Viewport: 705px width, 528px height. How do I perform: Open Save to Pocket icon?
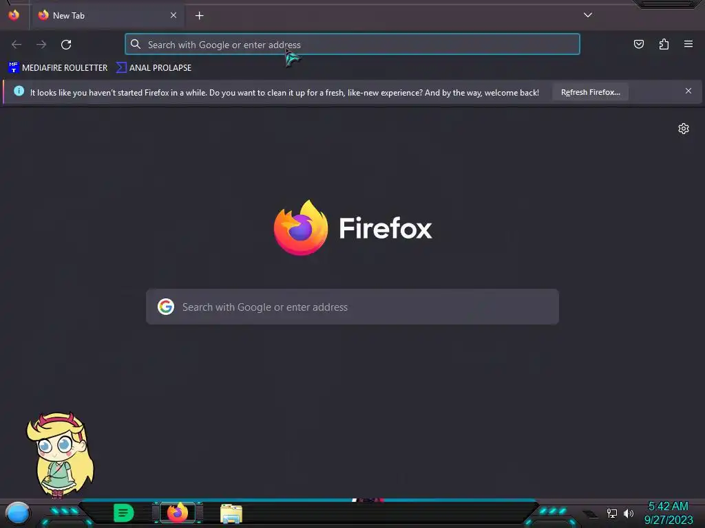pos(638,44)
